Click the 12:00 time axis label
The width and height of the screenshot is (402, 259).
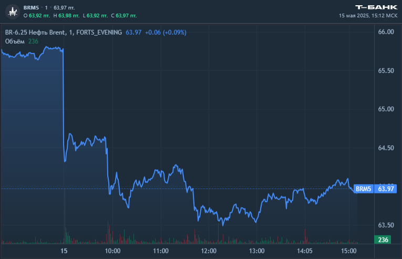click(209, 251)
